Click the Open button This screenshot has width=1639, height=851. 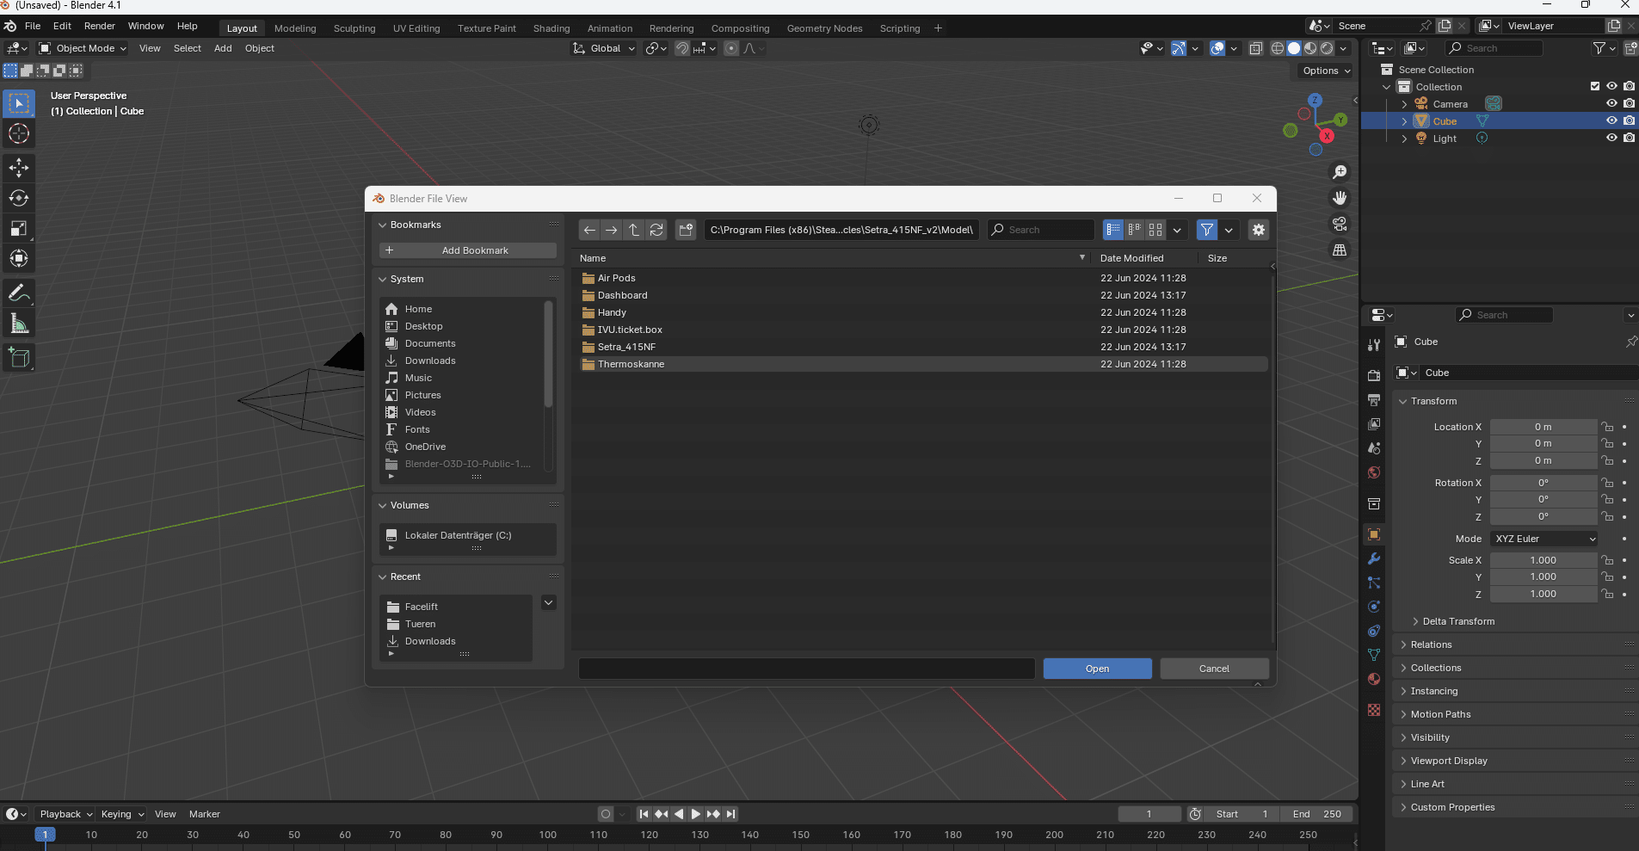pos(1097,669)
